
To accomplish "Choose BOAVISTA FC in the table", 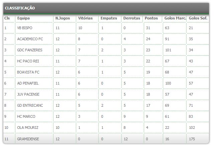I will (28, 72).
